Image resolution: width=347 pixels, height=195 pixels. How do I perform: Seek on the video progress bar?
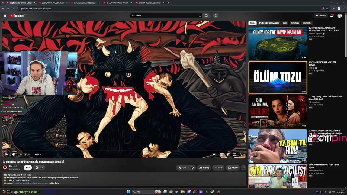pos(124,150)
